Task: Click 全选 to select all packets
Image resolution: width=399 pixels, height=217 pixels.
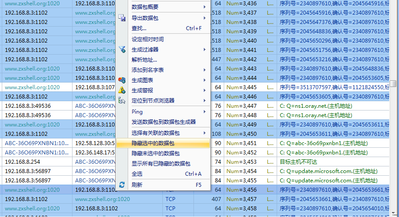Action: coord(137,174)
